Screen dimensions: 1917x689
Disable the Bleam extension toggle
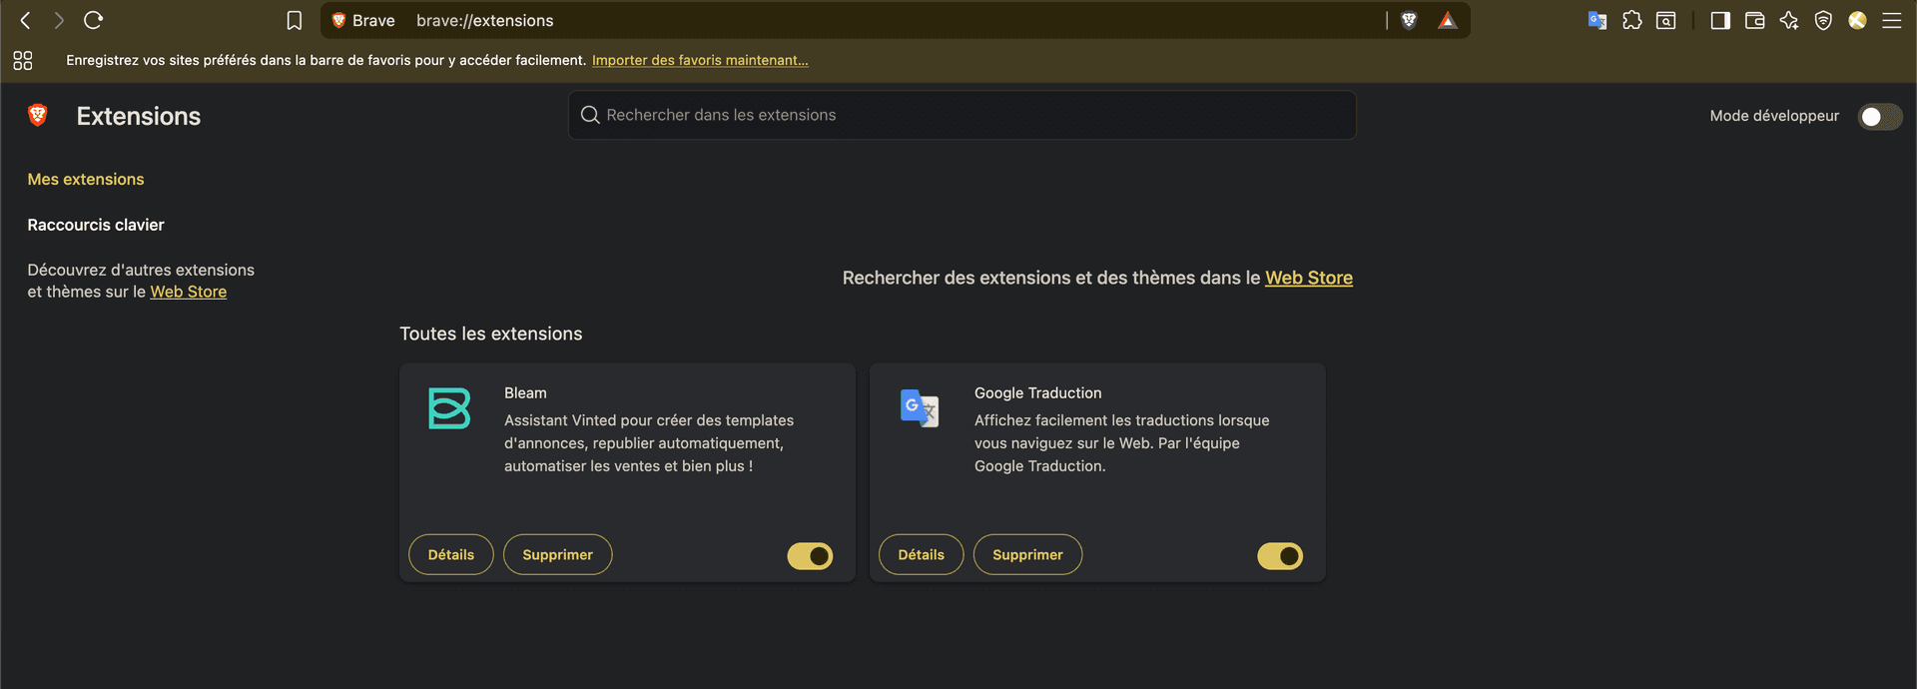[810, 556]
